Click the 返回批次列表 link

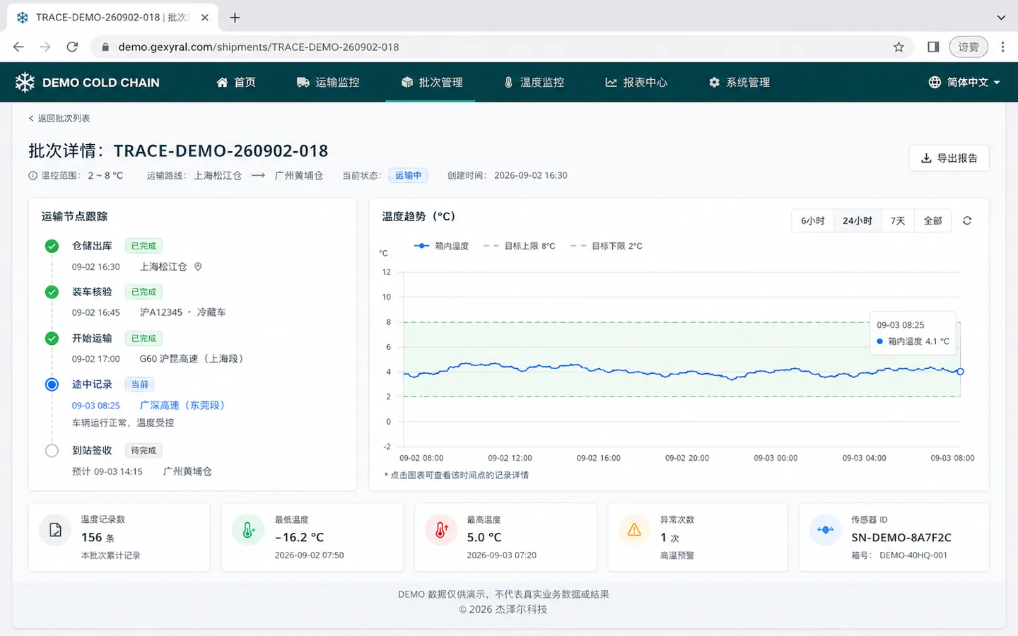(59, 118)
